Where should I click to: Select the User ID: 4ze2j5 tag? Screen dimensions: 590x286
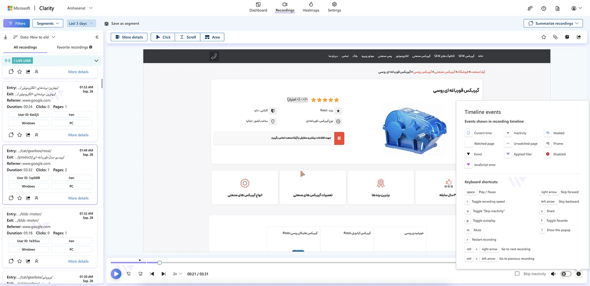28,115
